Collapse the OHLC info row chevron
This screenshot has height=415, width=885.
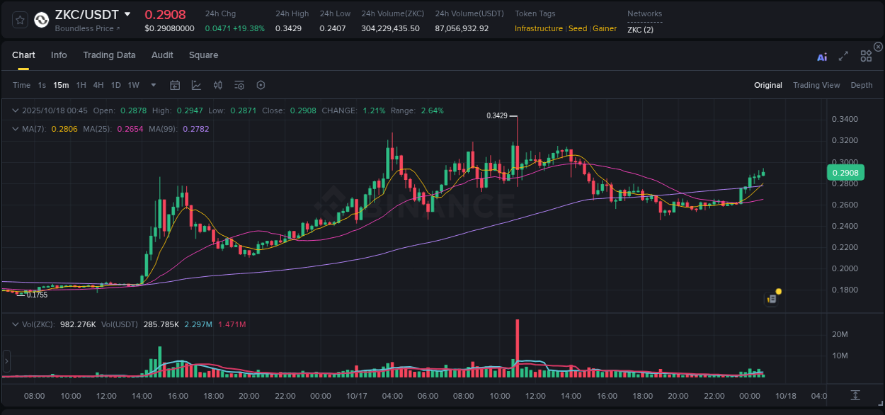pos(16,110)
